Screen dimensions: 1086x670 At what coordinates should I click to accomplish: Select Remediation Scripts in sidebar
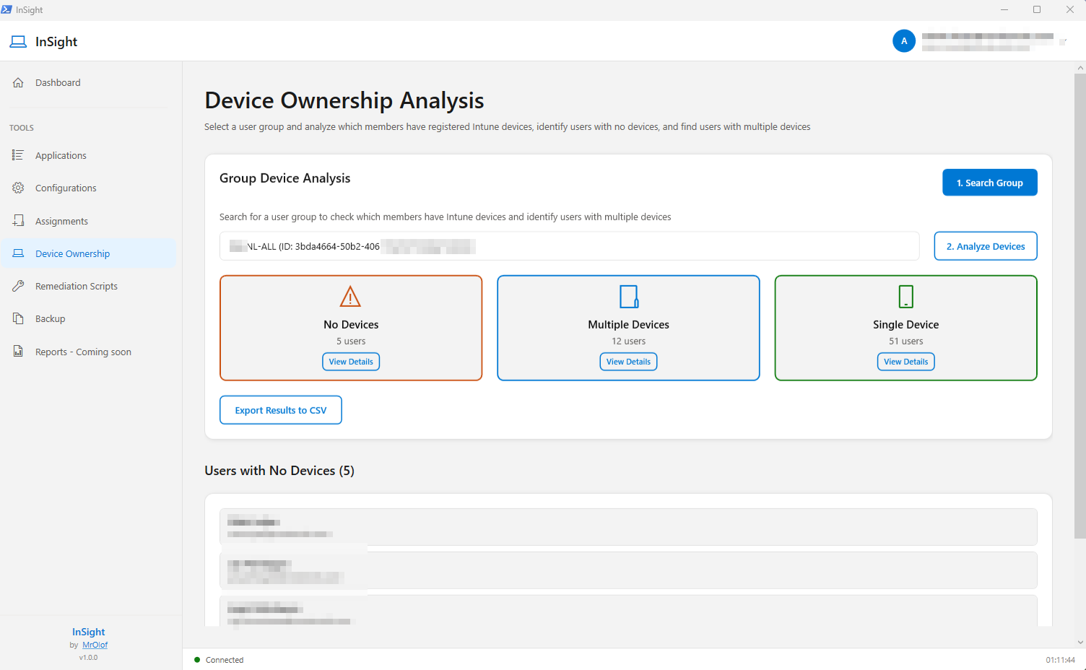(x=89, y=286)
